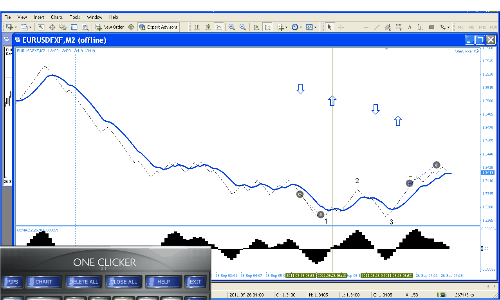Open the MetaEditor diamond icon

point(131,27)
